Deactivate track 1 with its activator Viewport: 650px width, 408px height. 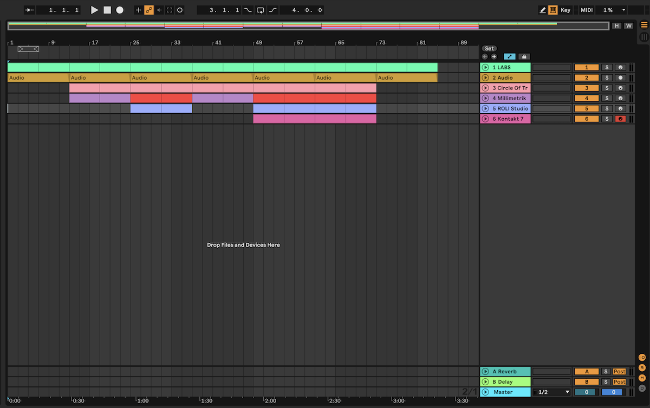(587, 67)
